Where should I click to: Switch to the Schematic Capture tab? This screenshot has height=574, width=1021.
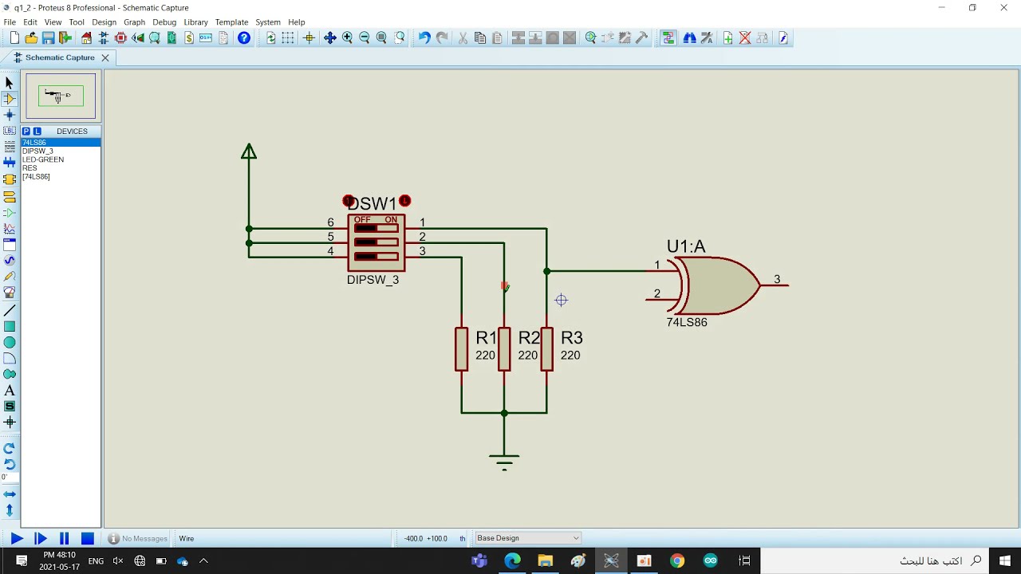60,57
